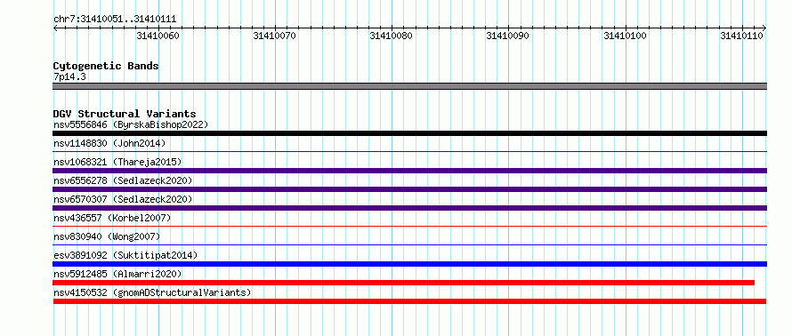Select the thin blue nsv830940 variant line
792x336 pixels.
pos(409,244)
